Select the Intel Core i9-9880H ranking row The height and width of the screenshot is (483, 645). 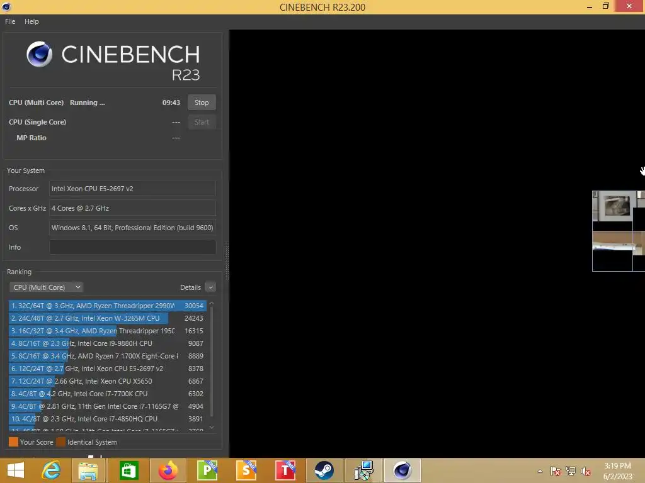click(x=107, y=343)
